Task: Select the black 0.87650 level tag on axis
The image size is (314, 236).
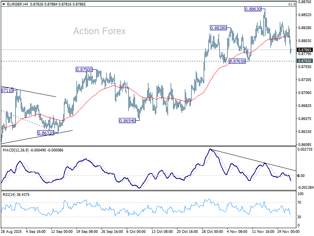Action: click(x=305, y=61)
